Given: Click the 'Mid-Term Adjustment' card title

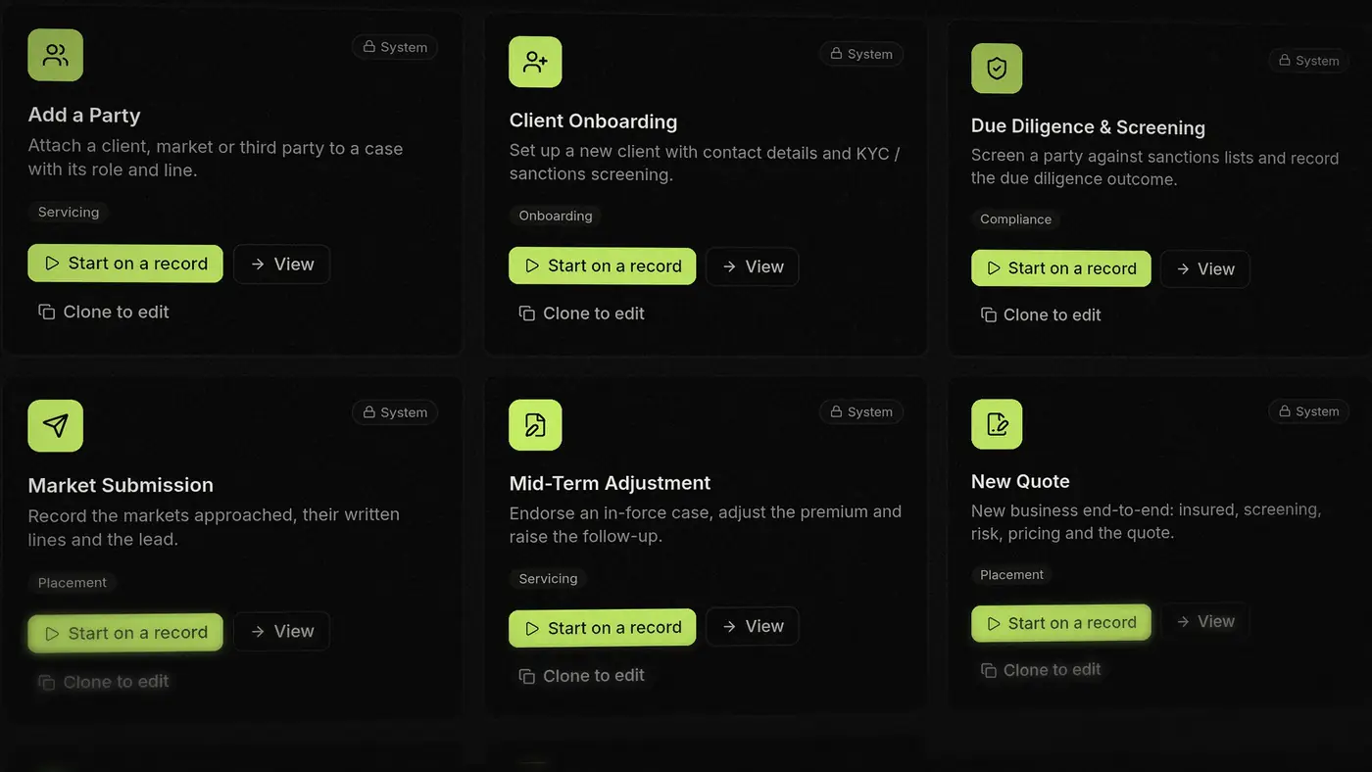Looking at the screenshot, I should (610, 483).
